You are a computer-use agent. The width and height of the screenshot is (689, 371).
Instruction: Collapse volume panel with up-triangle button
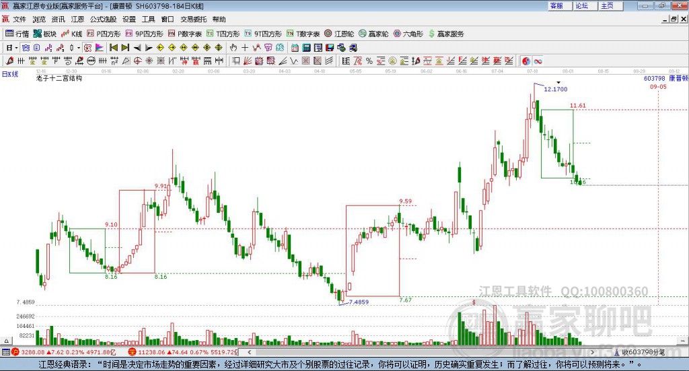[6, 341]
